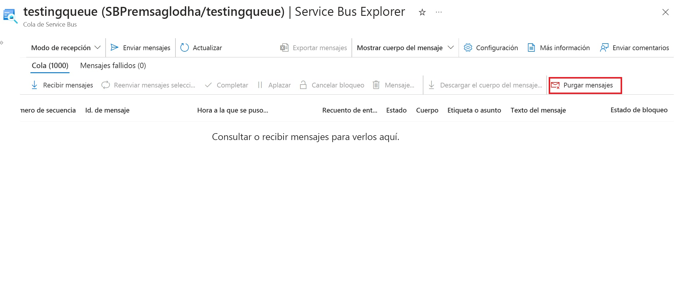Click the Exportar mensajes label
The height and width of the screenshot is (298, 677).
(x=320, y=48)
